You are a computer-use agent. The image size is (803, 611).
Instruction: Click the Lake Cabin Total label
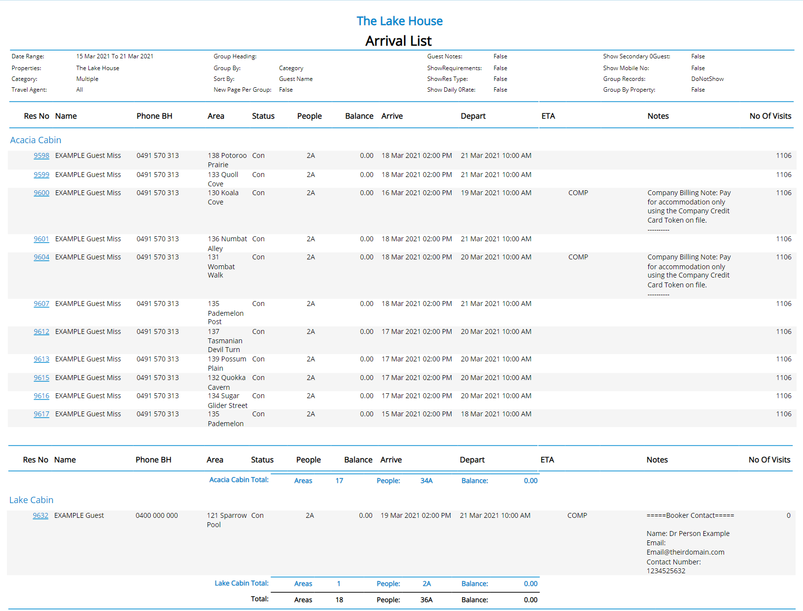coord(241,583)
